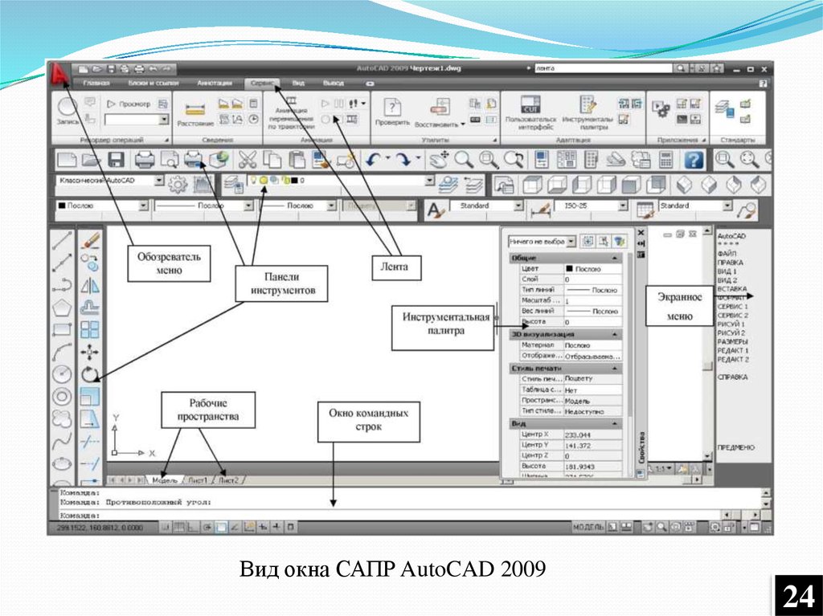This screenshot has width=823, height=616.
Task: Select the Circle draw tool
Action: click(x=62, y=373)
